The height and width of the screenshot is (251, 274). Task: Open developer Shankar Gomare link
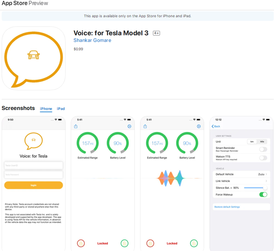click(92, 40)
